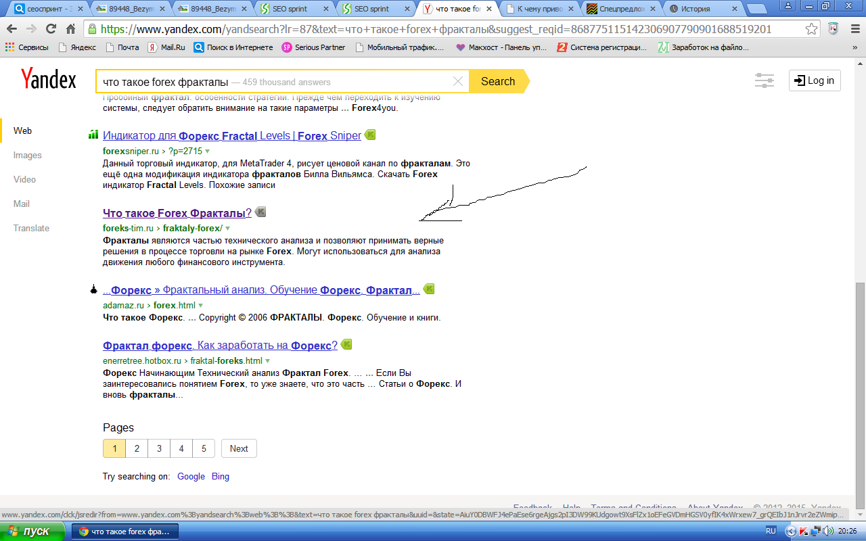Click the Yandex logo
The width and height of the screenshot is (866, 541).
pyautogui.click(x=48, y=79)
